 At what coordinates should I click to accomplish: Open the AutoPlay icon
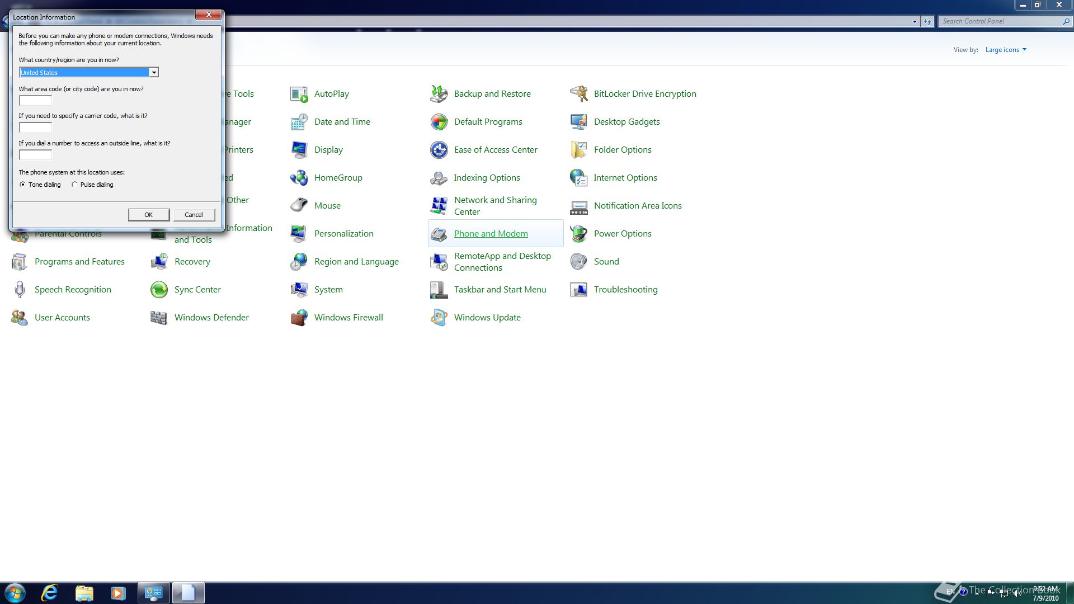pos(299,94)
